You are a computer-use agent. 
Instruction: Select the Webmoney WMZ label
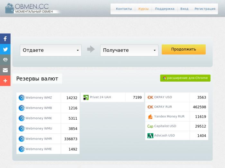point(39,98)
